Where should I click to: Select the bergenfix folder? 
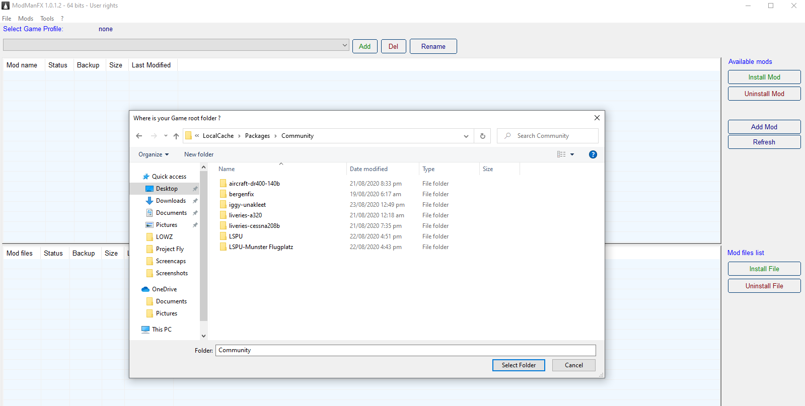coord(242,194)
